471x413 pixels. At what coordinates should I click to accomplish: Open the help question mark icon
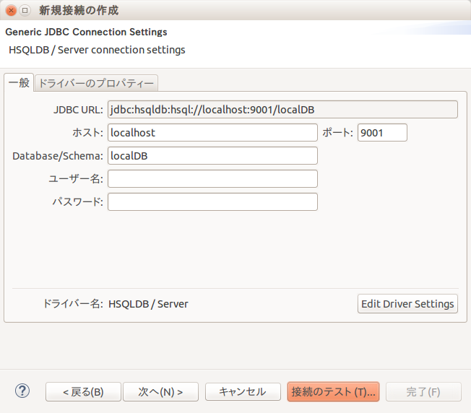point(22,391)
